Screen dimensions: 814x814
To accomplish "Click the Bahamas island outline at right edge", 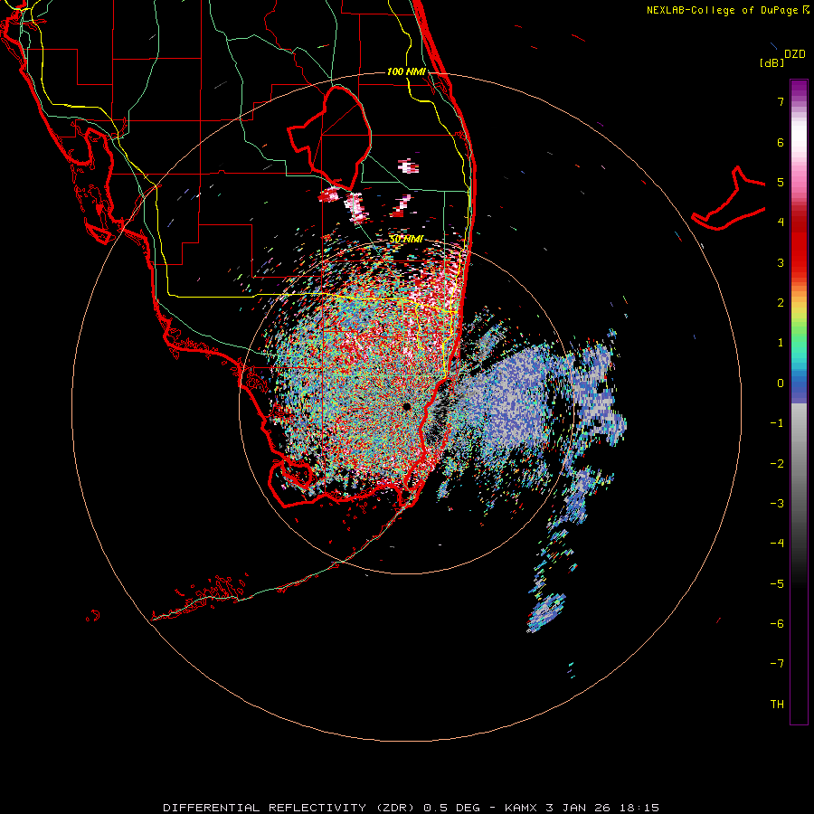I will click(728, 198).
